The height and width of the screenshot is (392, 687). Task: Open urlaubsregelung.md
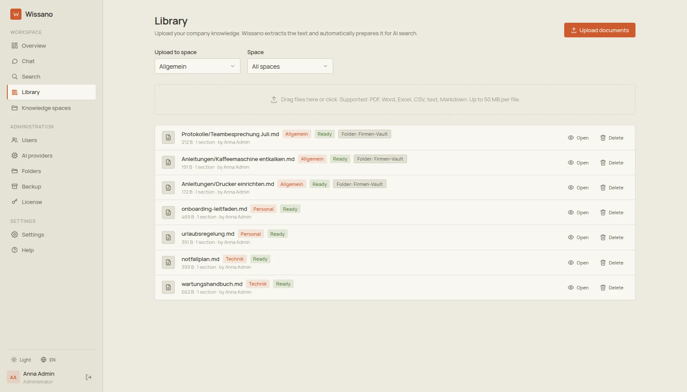tap(578, 237)
